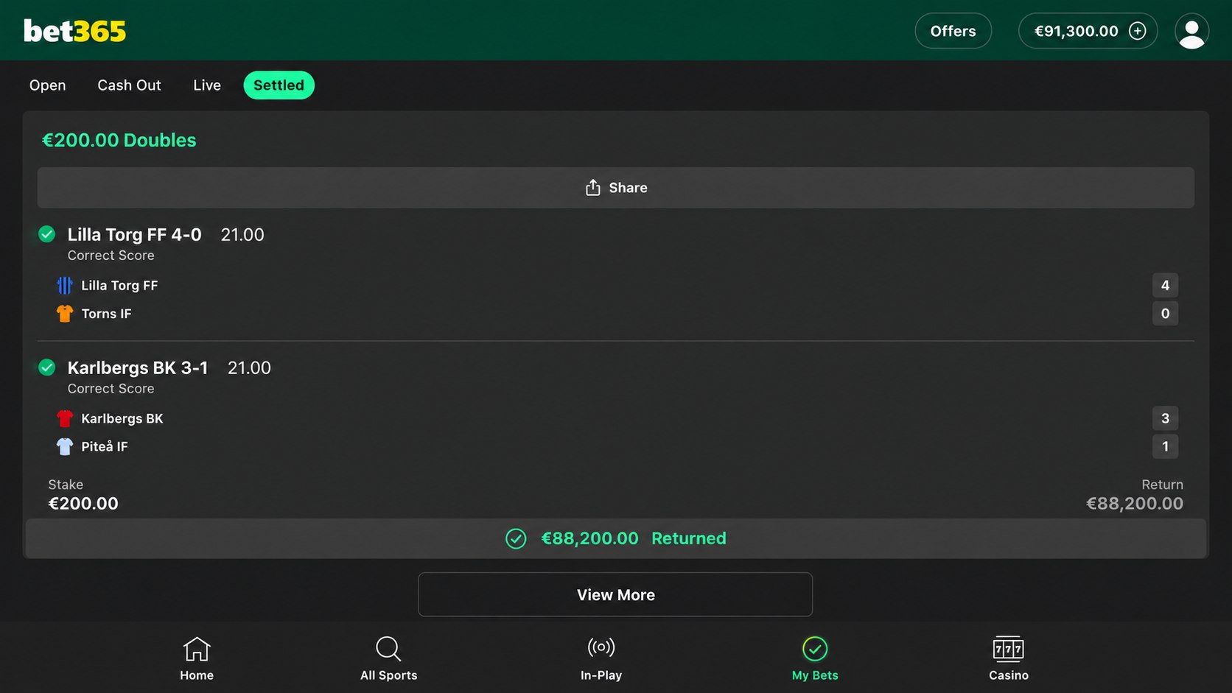Screen dimensions: 1232x693
Task: Switch to the Cash Out tab
Action: pos(129,85)
